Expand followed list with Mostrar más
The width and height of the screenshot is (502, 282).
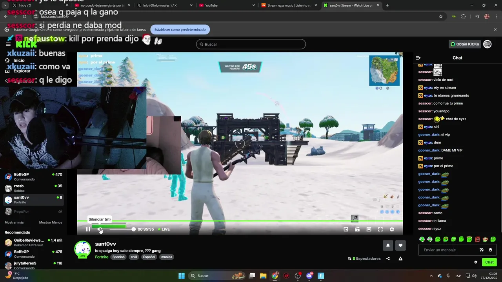click(14, 222)
